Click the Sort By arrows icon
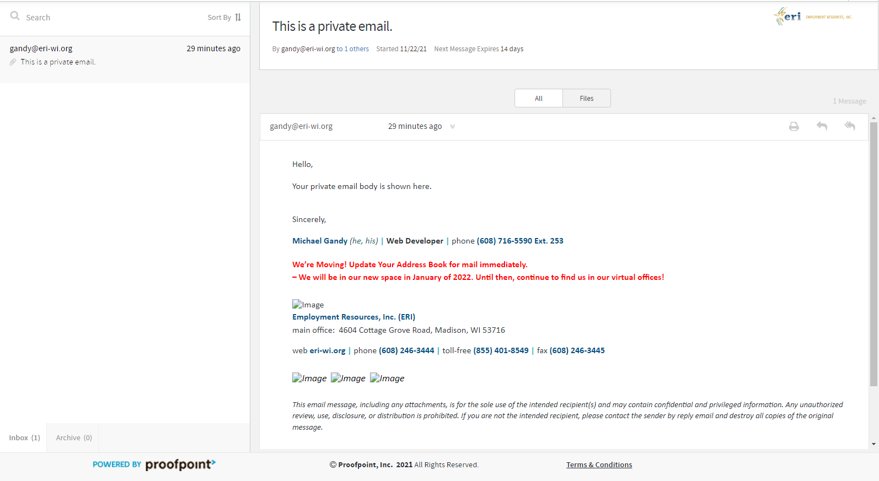The image size is (879, 481). 238,18
